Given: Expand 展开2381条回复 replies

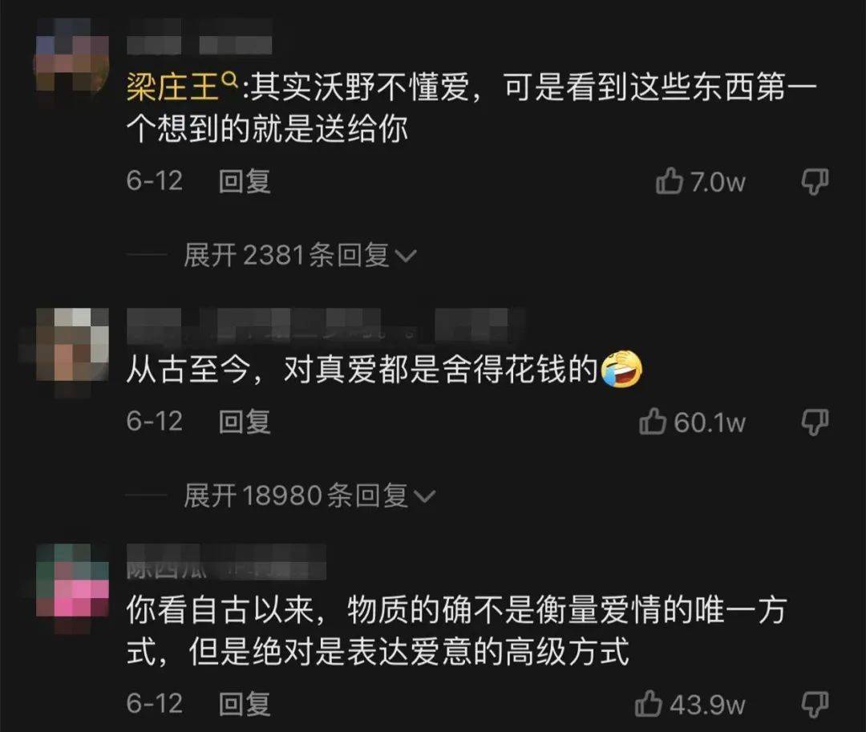Looking at the screenshot, I should coord(300,255).
